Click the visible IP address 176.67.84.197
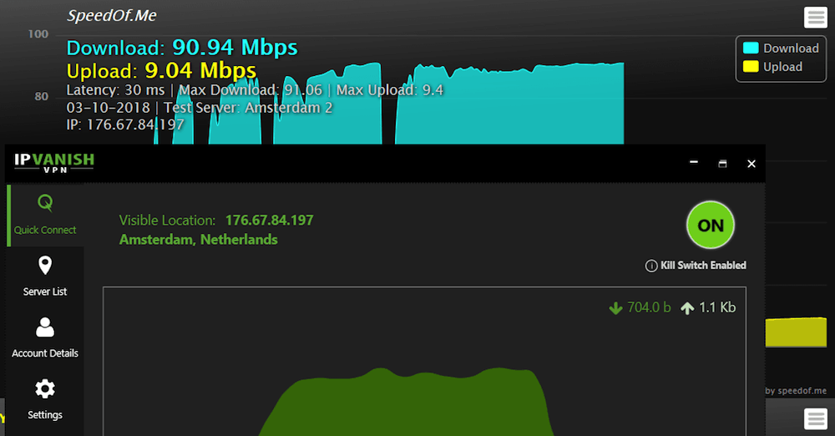 270,221
